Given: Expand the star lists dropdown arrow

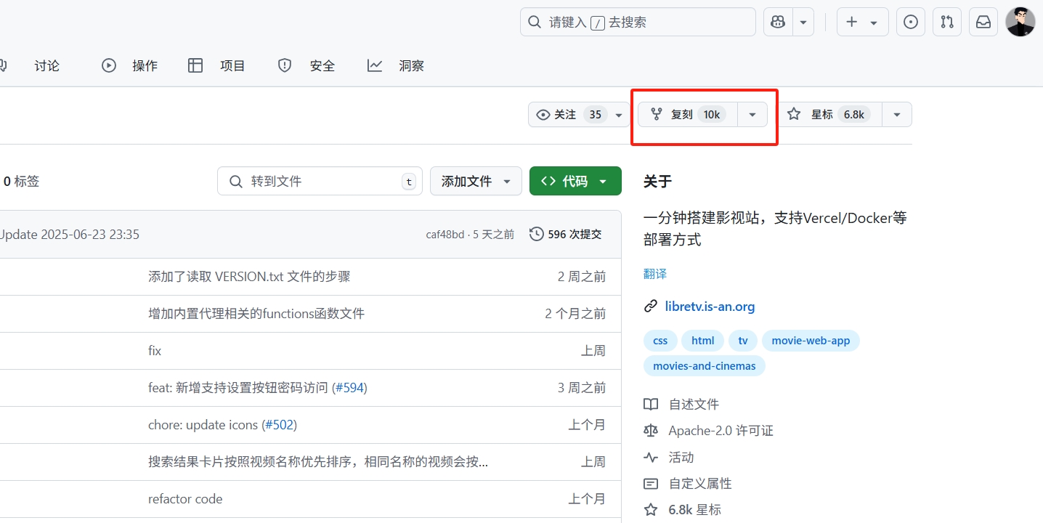Looking at the screenshot, I should (897, 115).
